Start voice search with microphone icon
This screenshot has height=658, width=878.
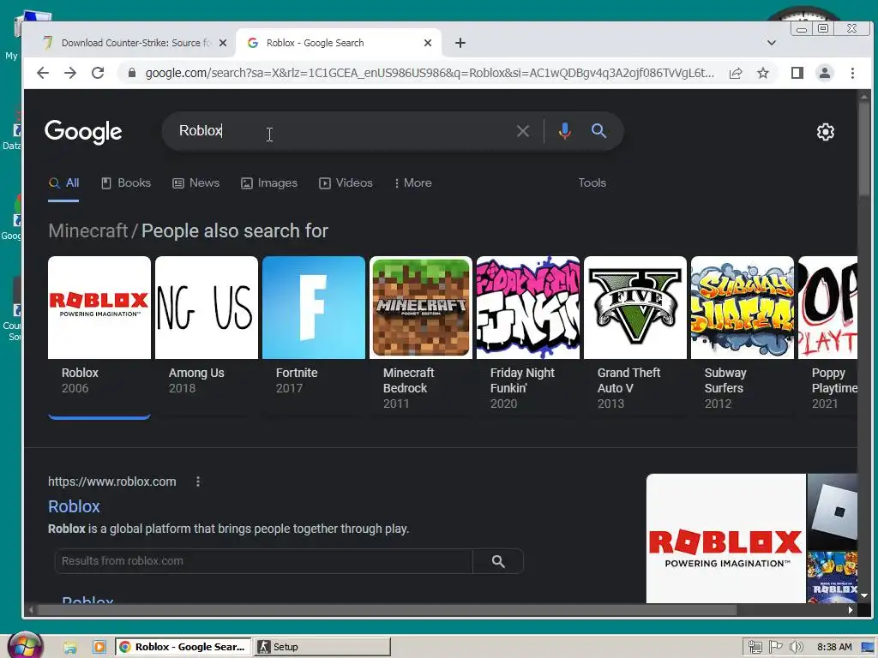click(x=565, y=131)
